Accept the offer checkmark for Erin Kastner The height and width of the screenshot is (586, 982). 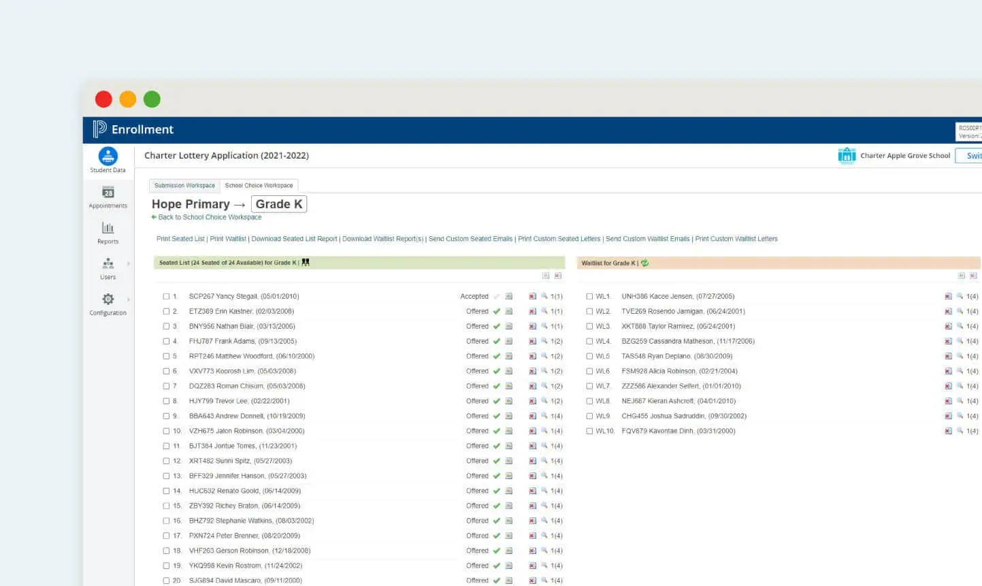(x=497, y=311)
